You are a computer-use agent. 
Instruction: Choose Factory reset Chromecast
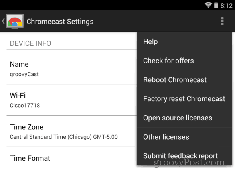pos(184,99)
